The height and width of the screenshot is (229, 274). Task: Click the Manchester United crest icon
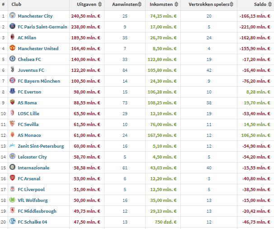[x=13, y=48]
